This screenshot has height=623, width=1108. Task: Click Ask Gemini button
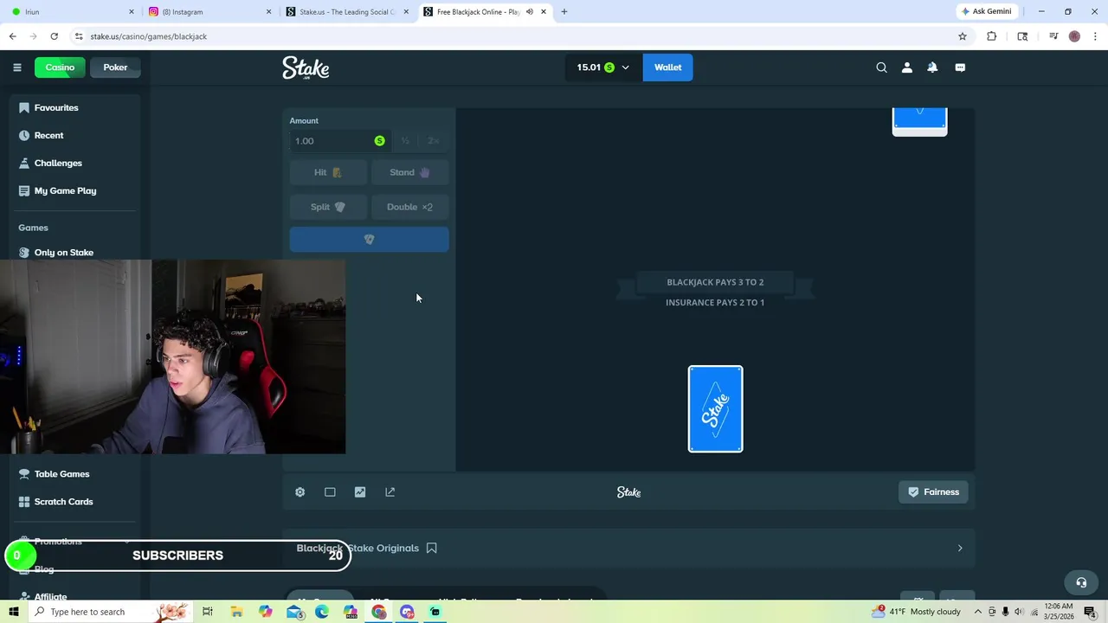(985, 12)
